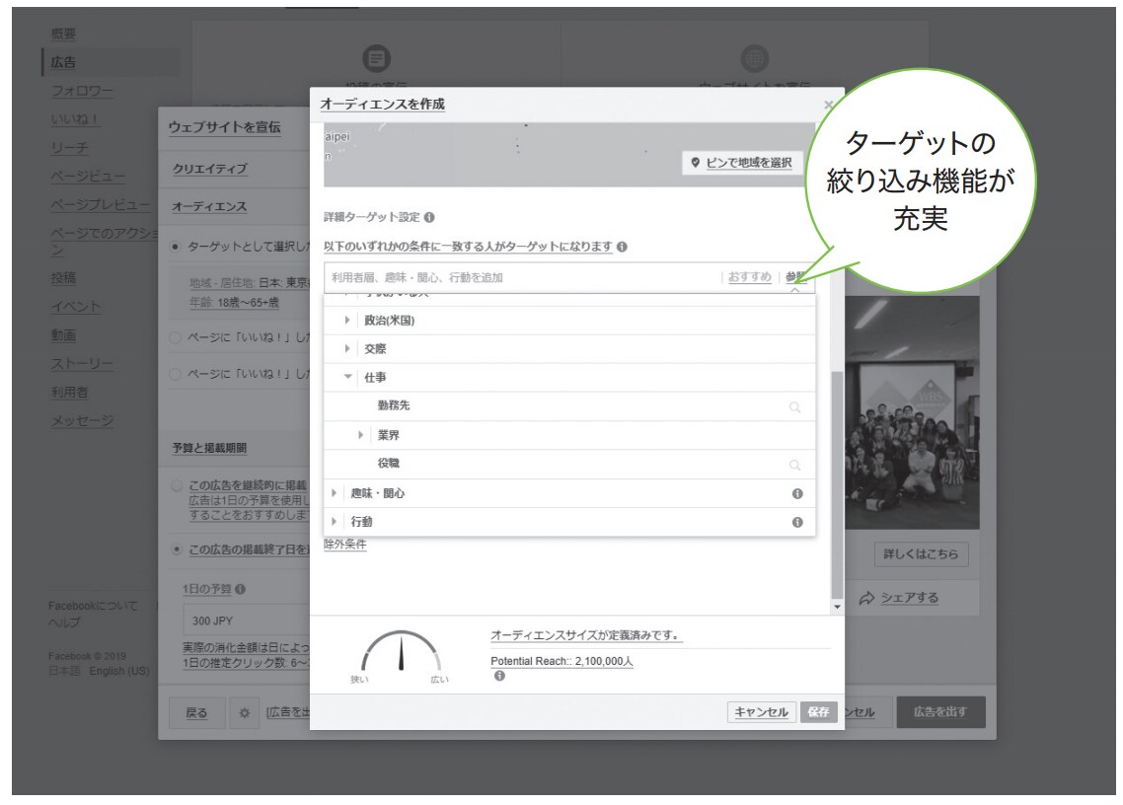Screen dimensions: 1123x805
Task: Click the share arrow icon シェアする
Action: pyautogui.click(x=866, y=598)
